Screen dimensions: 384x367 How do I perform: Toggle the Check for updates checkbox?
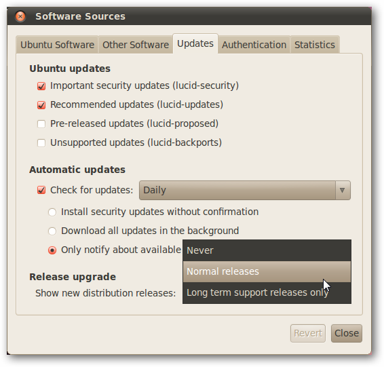pos(41,190)
